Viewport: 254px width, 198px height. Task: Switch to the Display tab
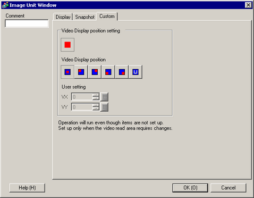coord(63,17)
